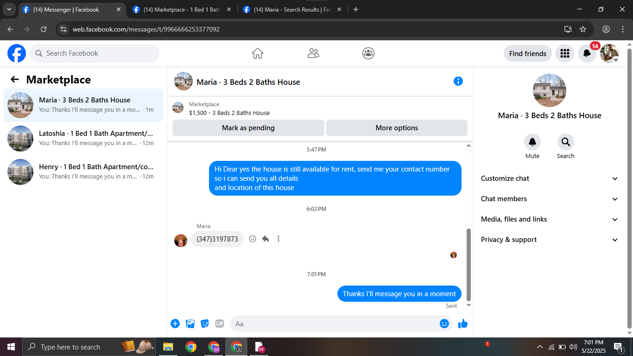
Task: Click the 'Thanks I'll message you in a moment' bubble
Action: [399, 294]
